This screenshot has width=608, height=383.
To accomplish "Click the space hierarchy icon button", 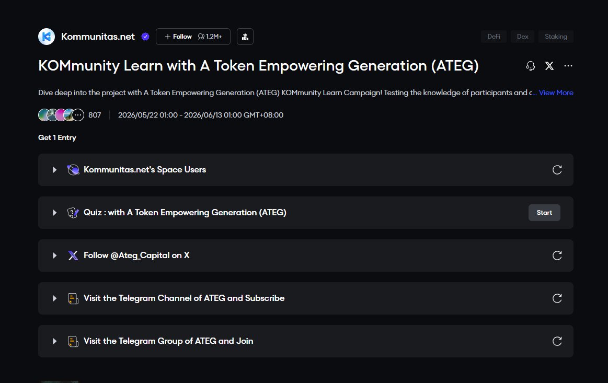I will coord(245,37).
